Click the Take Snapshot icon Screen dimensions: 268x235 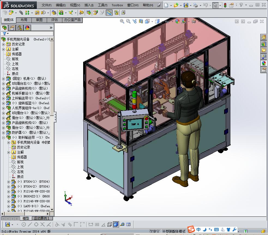click(x=123, y=13)
